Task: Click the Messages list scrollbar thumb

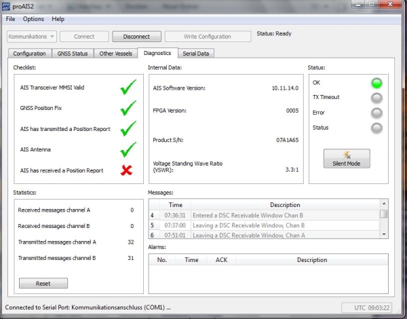Action: coord(384,214)
